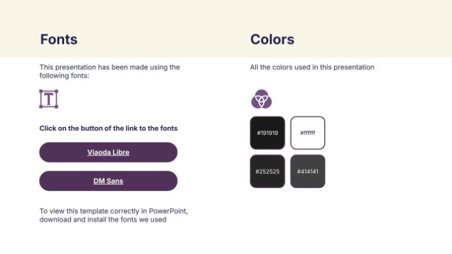
Task: Pick the white #ffffff swatch
Action: 307,132
